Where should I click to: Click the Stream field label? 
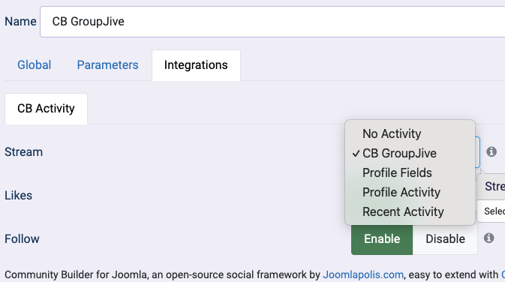23,152
